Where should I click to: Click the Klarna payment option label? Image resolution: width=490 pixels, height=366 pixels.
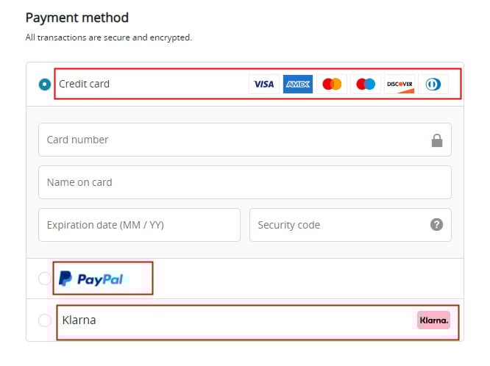tap(79, 320)
